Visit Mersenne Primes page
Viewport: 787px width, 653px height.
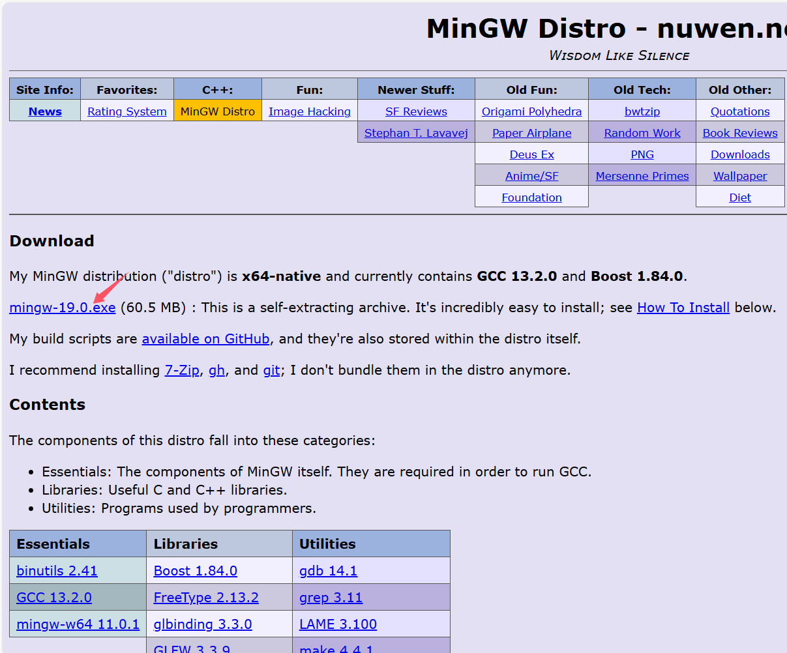click(642, 176)
